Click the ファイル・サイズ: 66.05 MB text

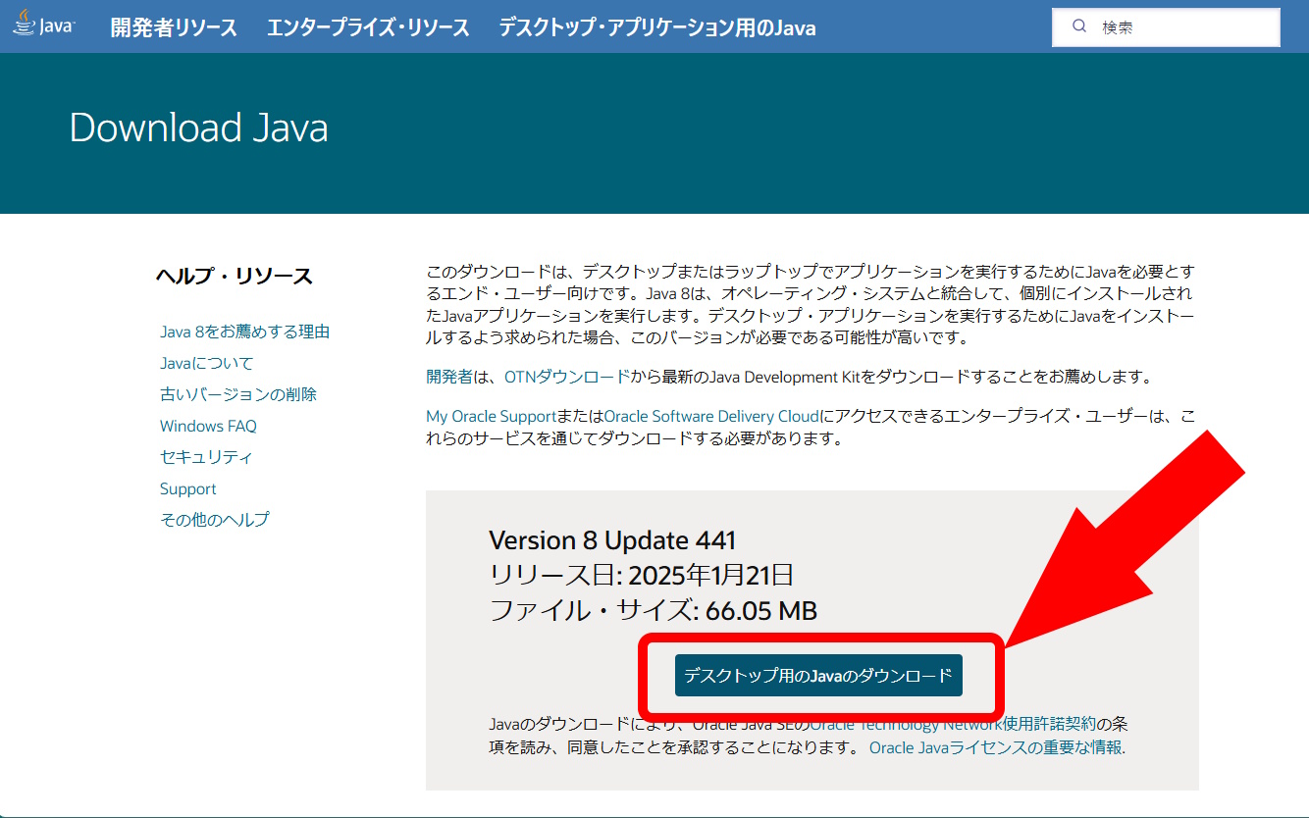[654, 611]
